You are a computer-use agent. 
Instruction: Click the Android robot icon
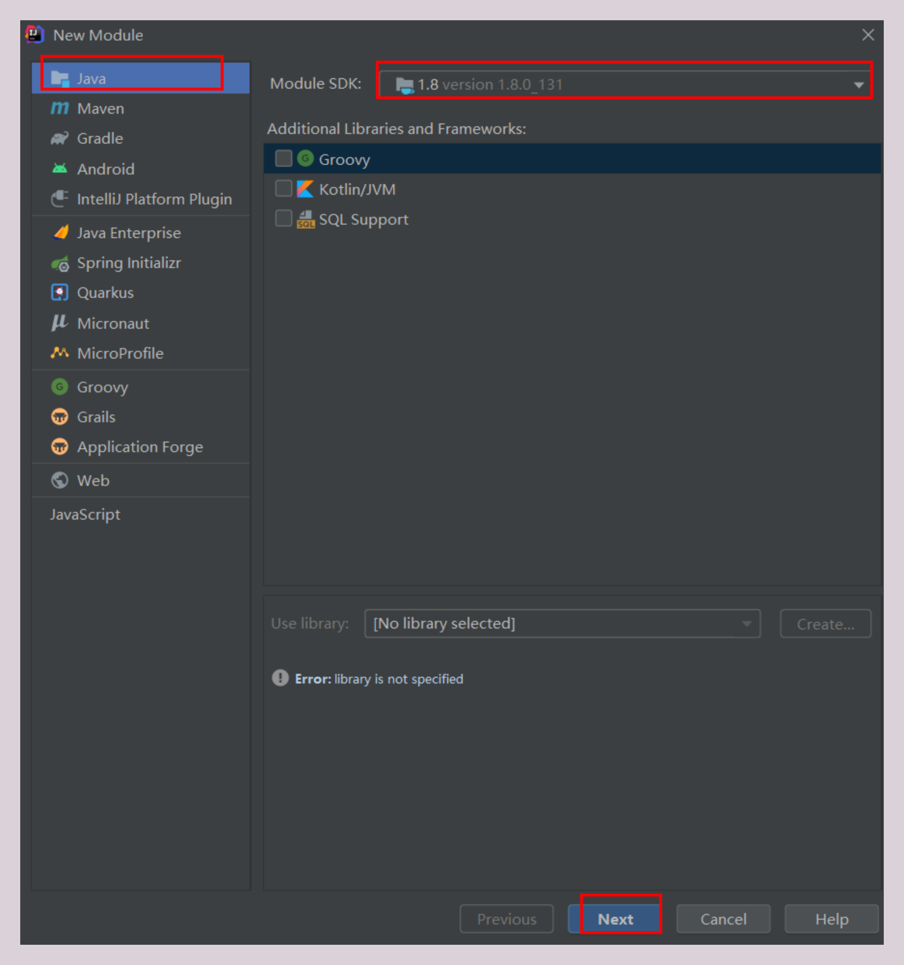click(x=60, y=169)
